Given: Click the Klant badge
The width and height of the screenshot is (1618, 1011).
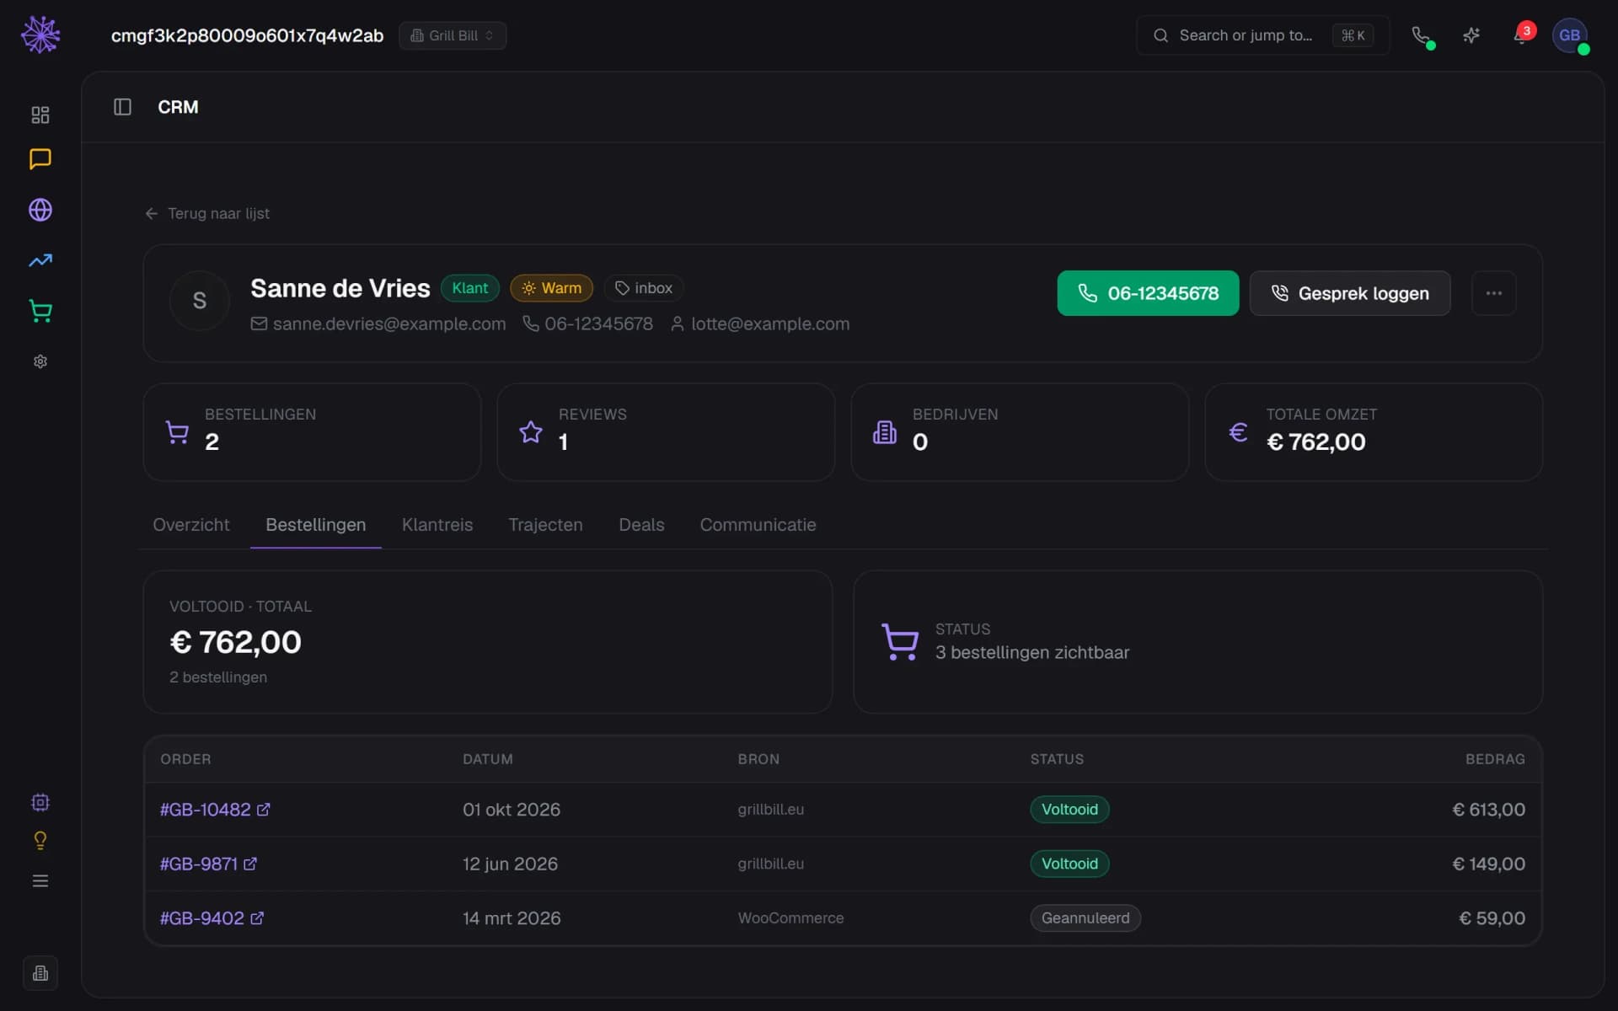Looking at the screenshot, I should [x=469, y=288].
